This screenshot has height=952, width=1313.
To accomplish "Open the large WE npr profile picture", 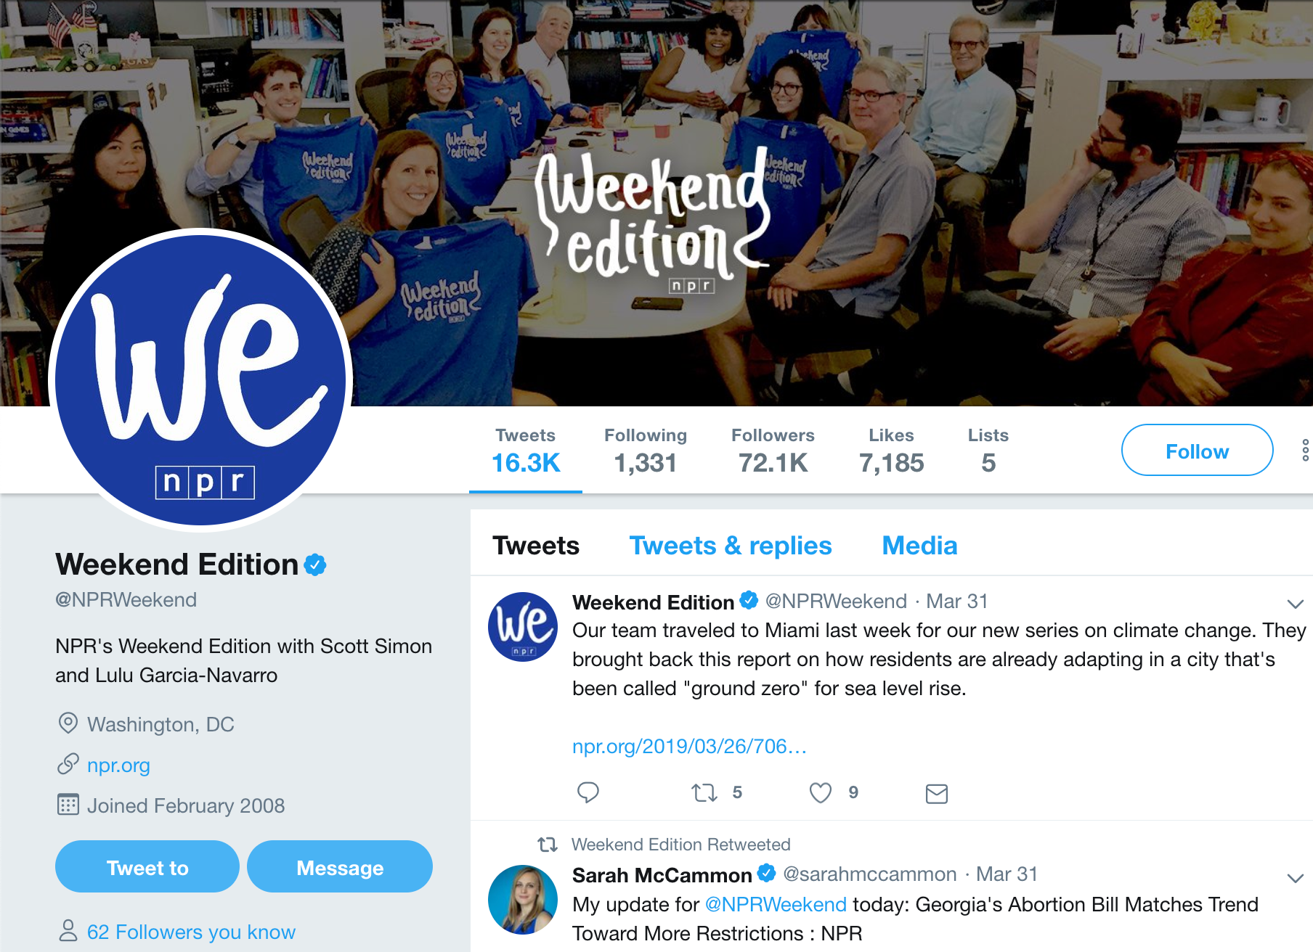I will point(200,379).
